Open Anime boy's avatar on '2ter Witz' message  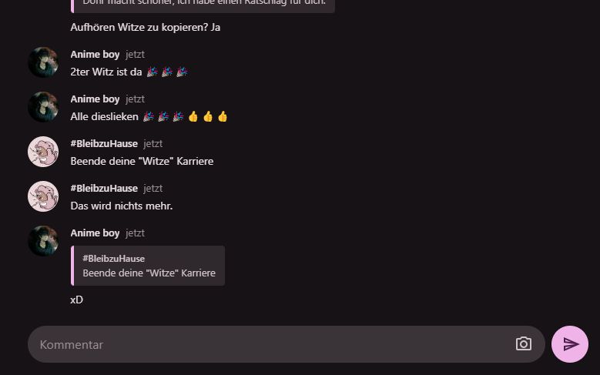coord(43,62)
